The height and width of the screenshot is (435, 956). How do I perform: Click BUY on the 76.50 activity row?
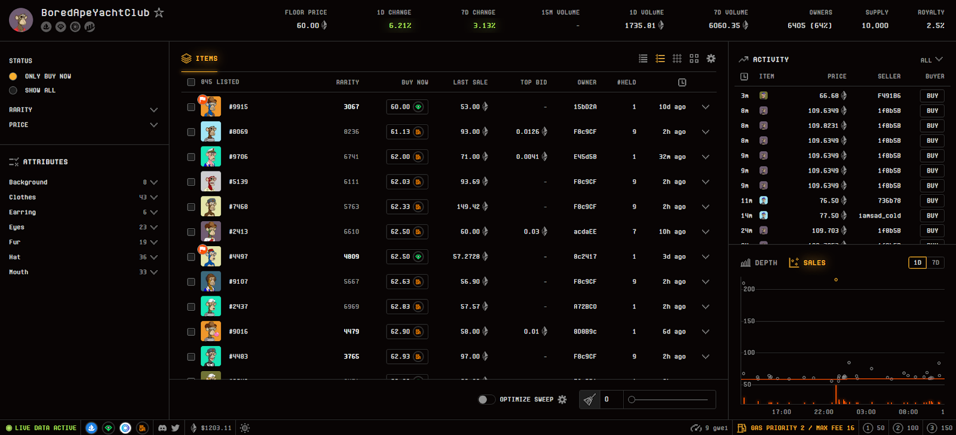point(932,201)
